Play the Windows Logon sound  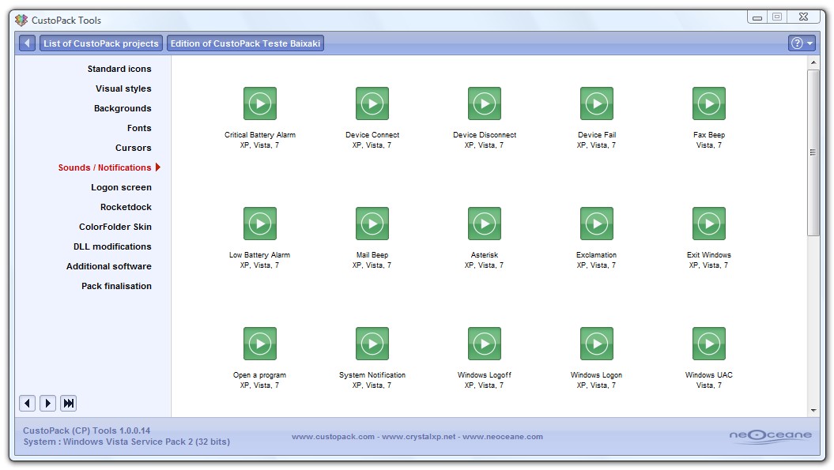[x=597, y=344]
